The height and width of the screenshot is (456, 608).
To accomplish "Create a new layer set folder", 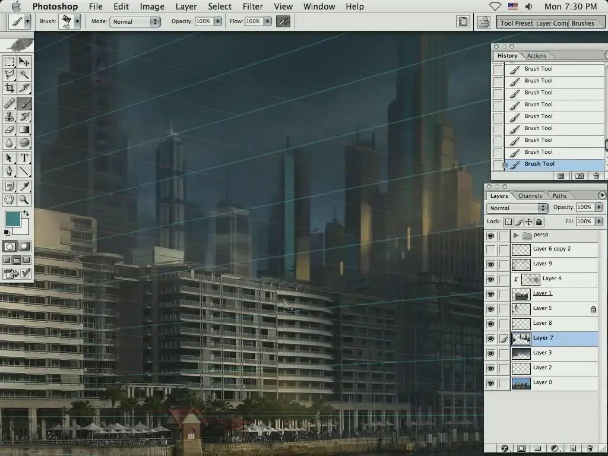I will 537,448.
